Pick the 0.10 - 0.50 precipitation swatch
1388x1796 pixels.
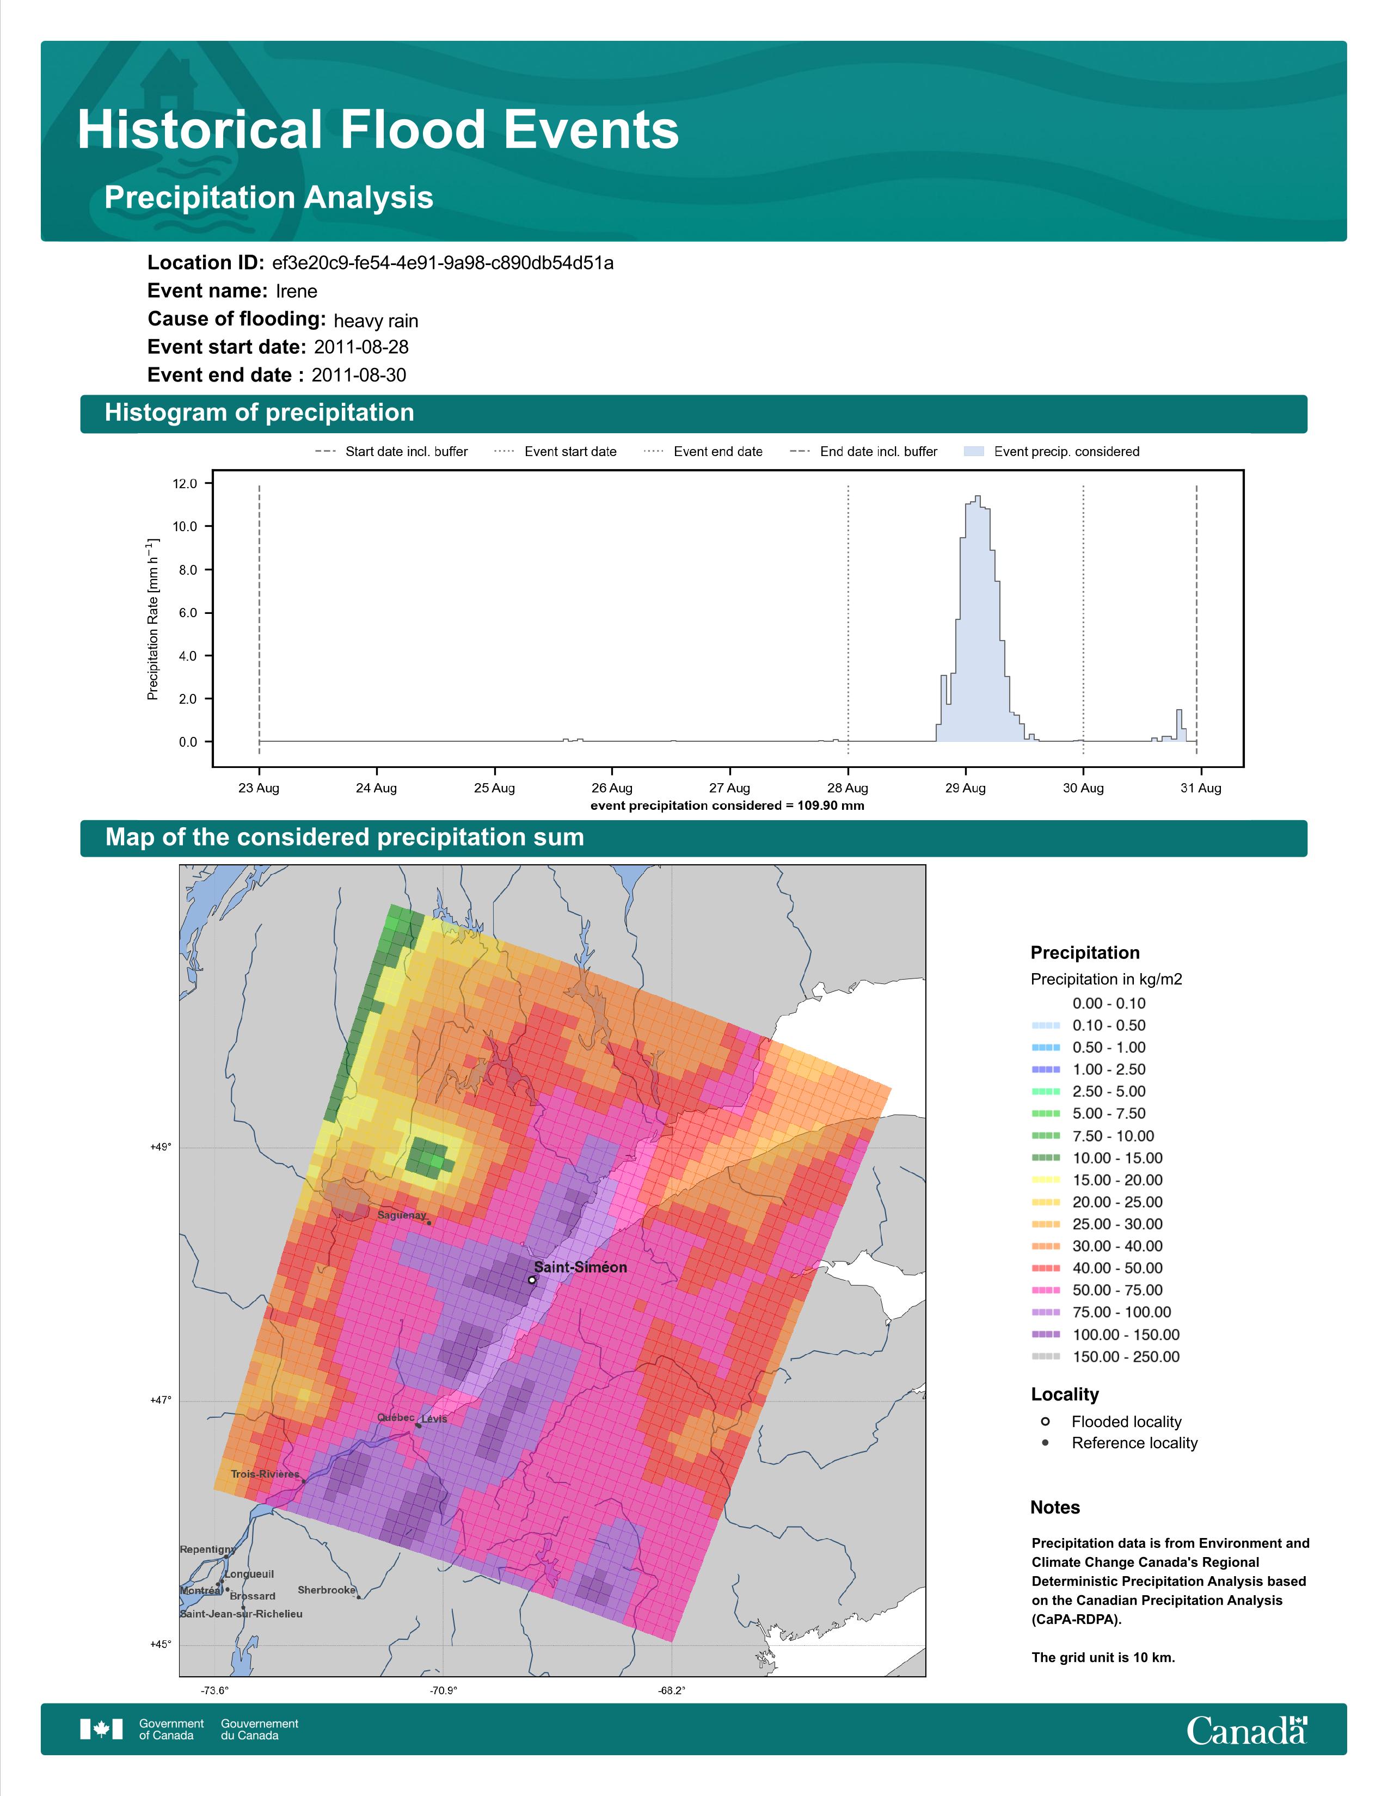1046,1025
